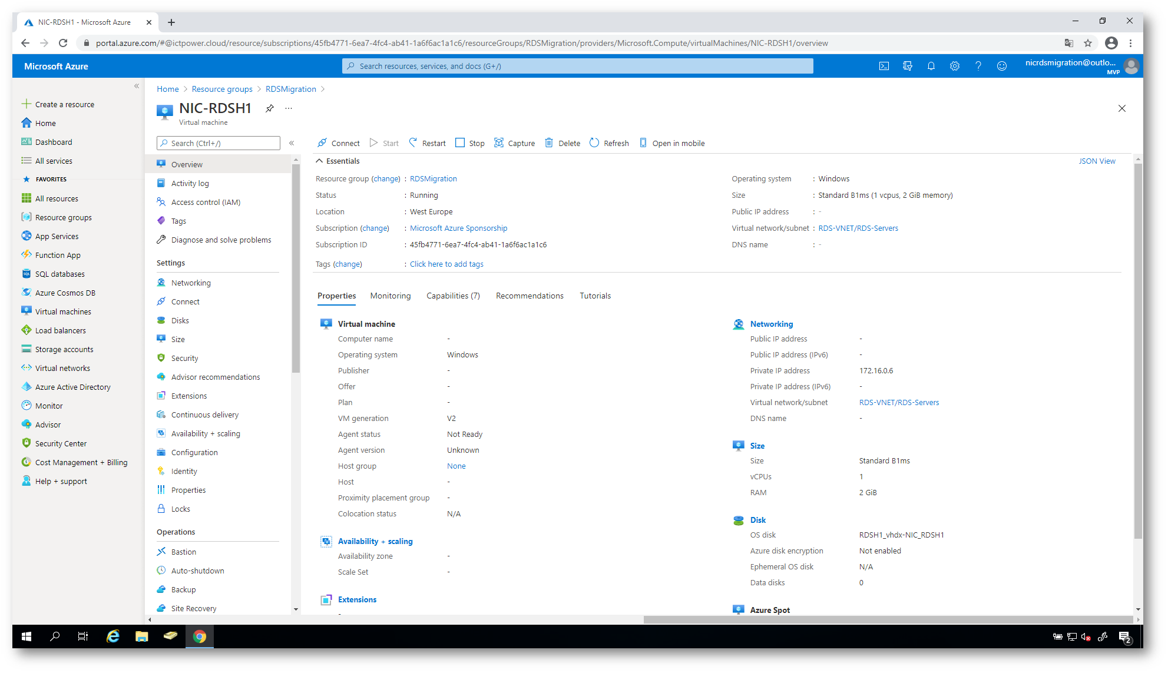Click Connect in the VM toolbar
The height and width of the screenshot is (673, 1168).
339,143
